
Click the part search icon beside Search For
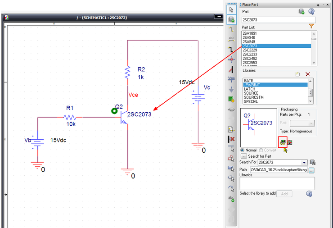point(313,162)
